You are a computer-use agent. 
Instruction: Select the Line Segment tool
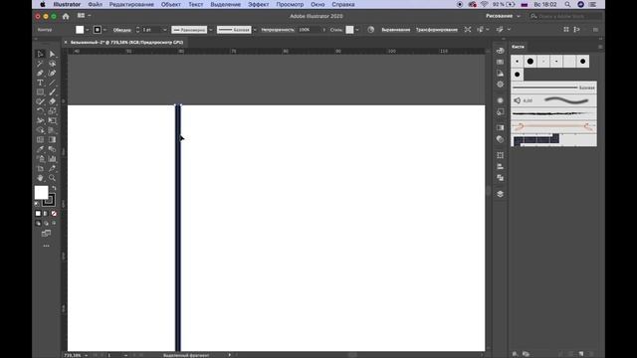click(52, 83)
